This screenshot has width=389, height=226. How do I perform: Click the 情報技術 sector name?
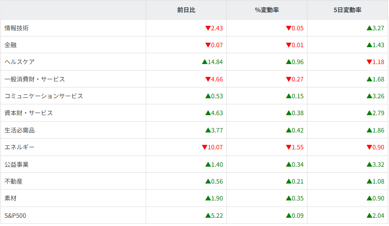tap(16, 28)
